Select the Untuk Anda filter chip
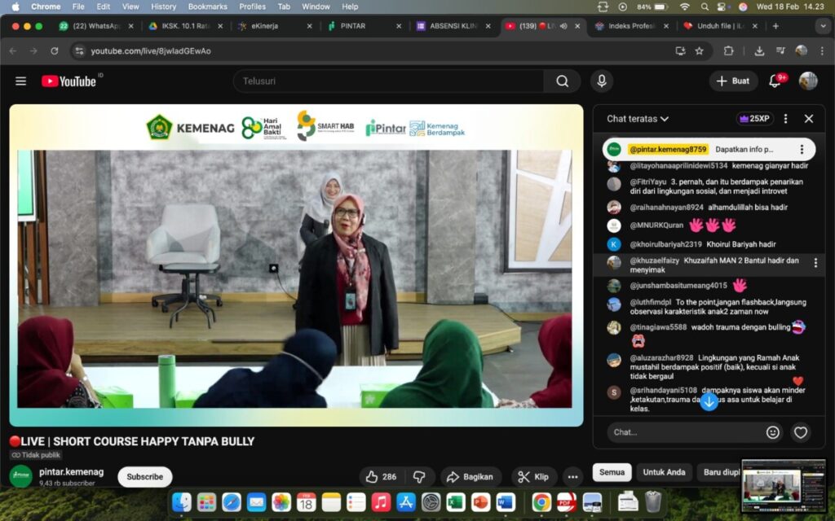Viewport: 835px width, 521px height. pos(664,472)
